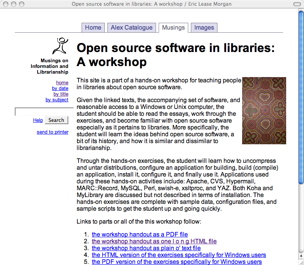Open HTML version of Windows exercises

point(179,255)
